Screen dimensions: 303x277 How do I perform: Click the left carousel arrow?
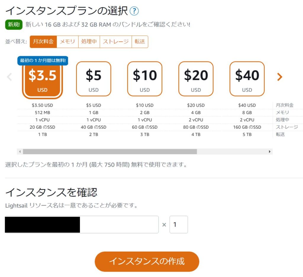pos(9,77)
